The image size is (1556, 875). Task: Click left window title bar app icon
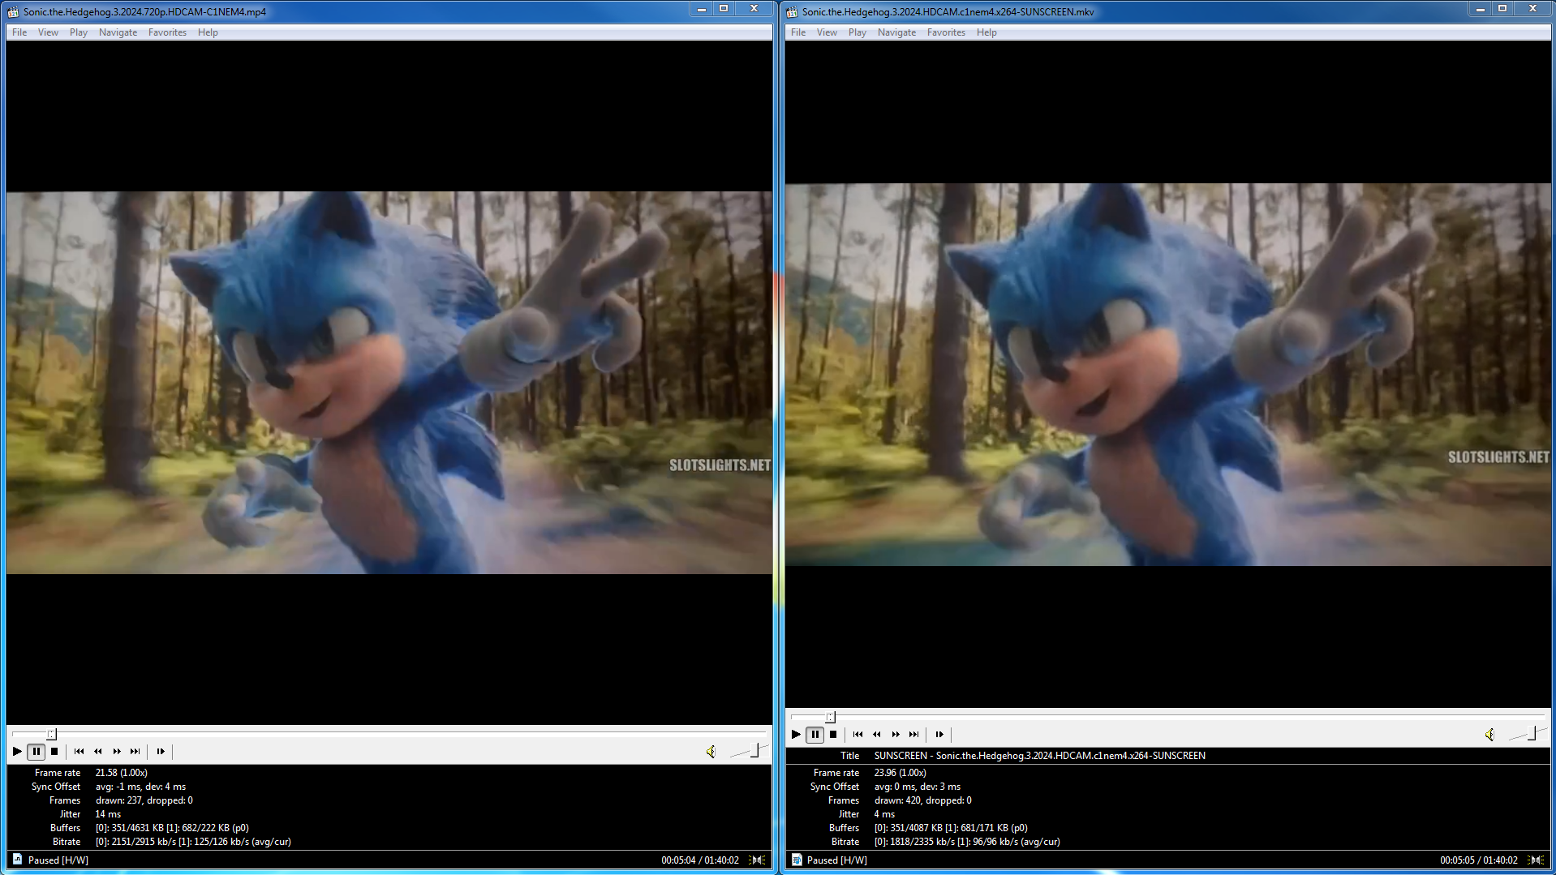click(13, 11)
